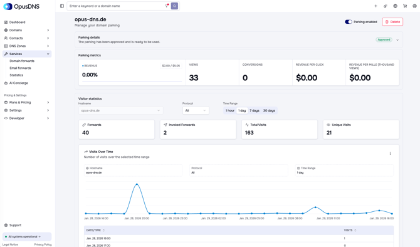The height and width of the screenshot is (247, 420).
Task: Click the AI Concierge icon
Action: [6, 83]
